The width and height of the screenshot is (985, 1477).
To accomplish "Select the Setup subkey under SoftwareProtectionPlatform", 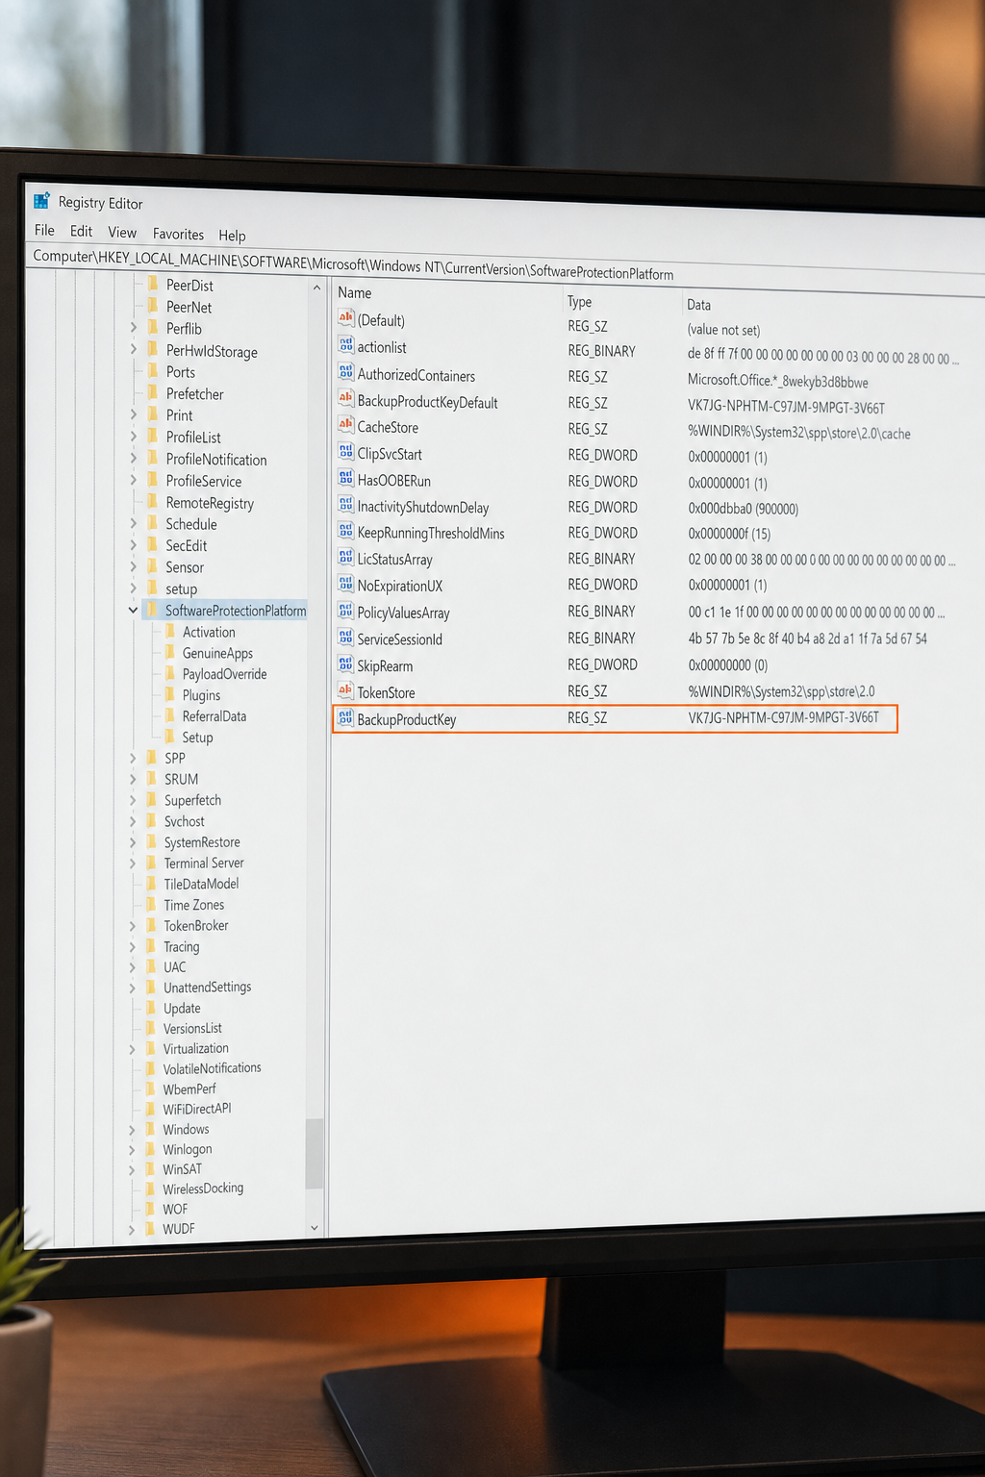I will tap(197, 738).
